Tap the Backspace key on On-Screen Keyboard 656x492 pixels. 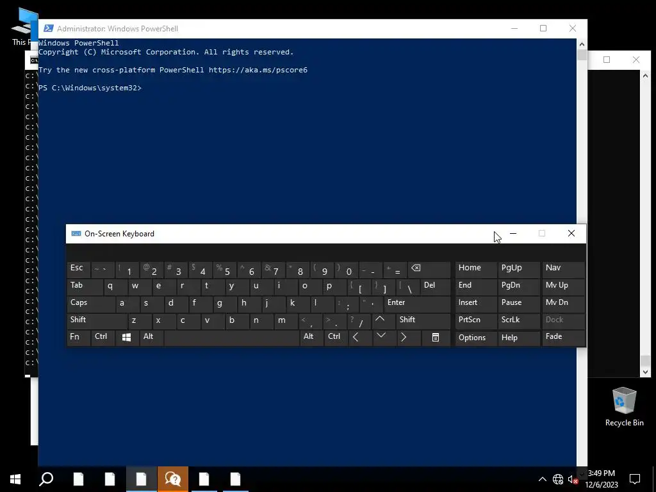[429, 270]
